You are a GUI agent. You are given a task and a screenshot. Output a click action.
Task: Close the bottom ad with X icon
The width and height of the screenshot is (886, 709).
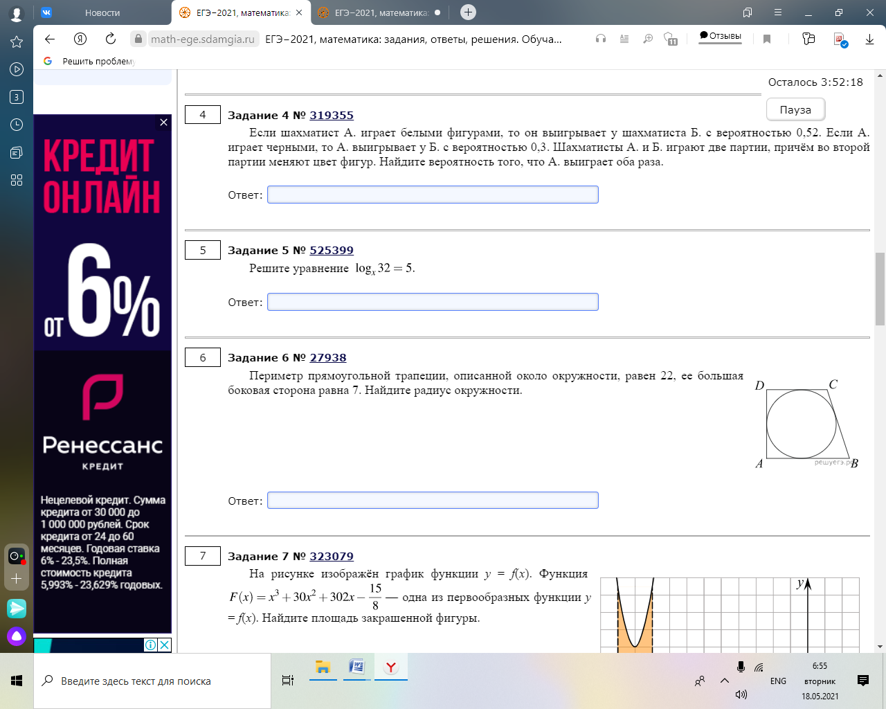pyautogui.click(x=165, y=645)
